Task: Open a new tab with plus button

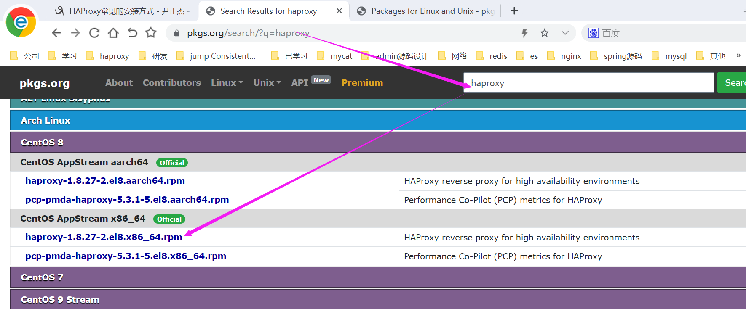Action: point(514,11)
